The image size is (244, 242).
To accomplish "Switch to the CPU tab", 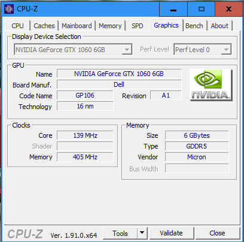I will 17,26.
